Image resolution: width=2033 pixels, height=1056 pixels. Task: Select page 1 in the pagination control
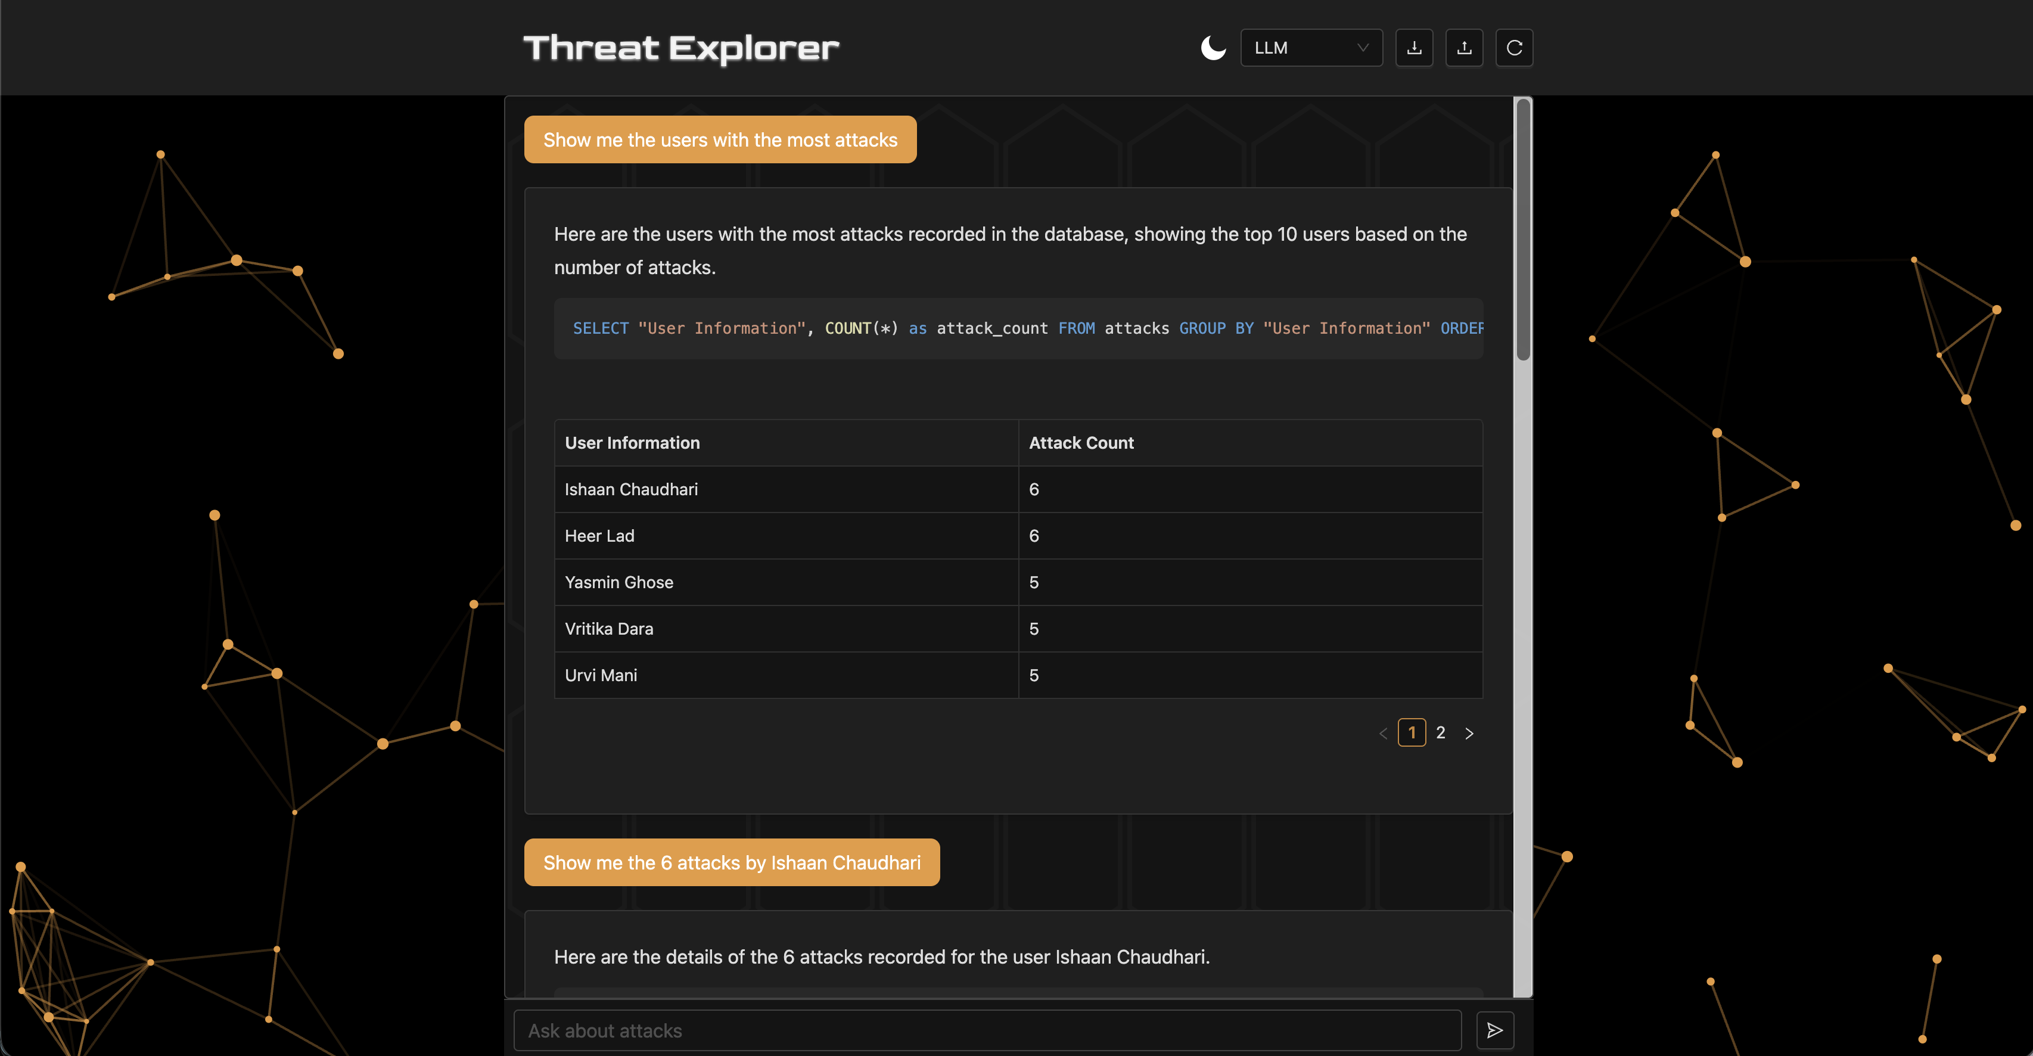pos(1412,732)
